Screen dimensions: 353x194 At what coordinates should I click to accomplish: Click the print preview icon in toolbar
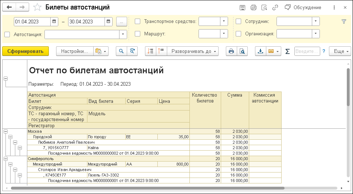[242, 51]
